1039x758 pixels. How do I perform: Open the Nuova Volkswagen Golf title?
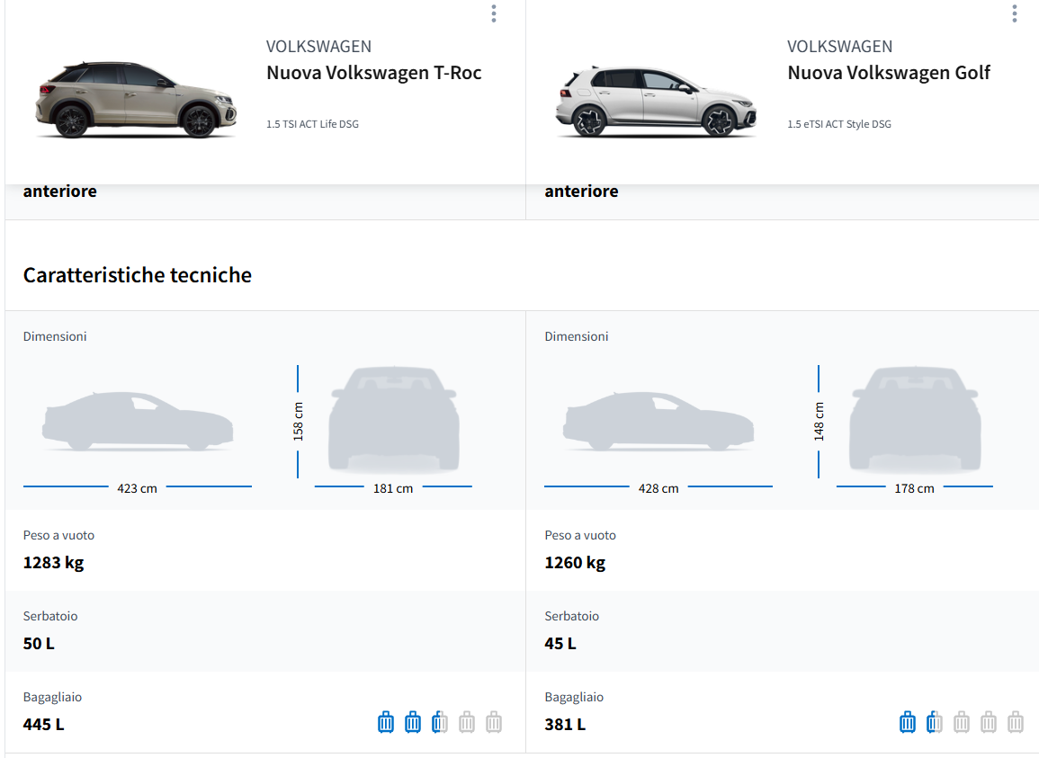pos(889,73)
